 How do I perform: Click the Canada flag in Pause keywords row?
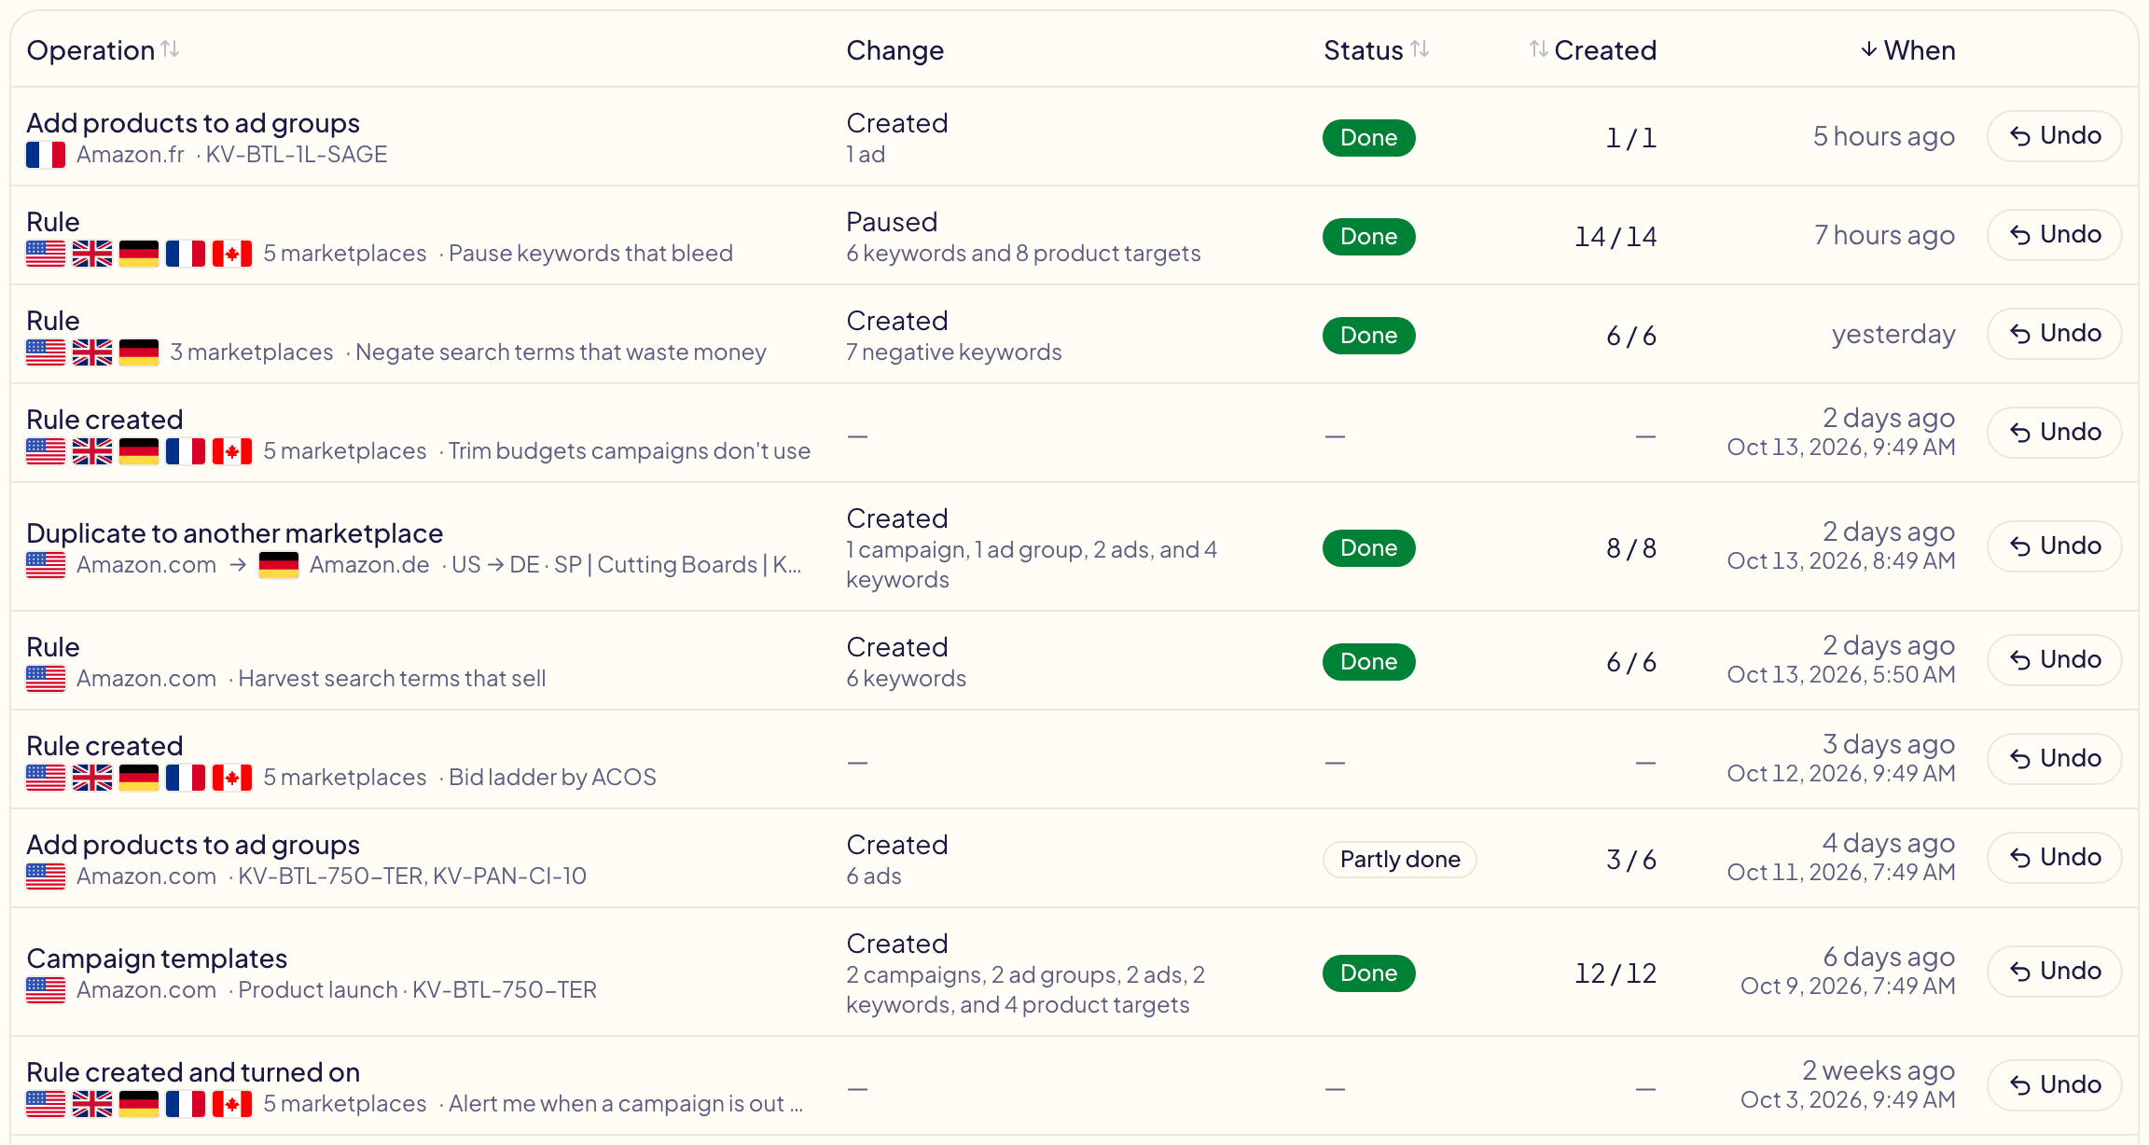click(x=232, y=254)
